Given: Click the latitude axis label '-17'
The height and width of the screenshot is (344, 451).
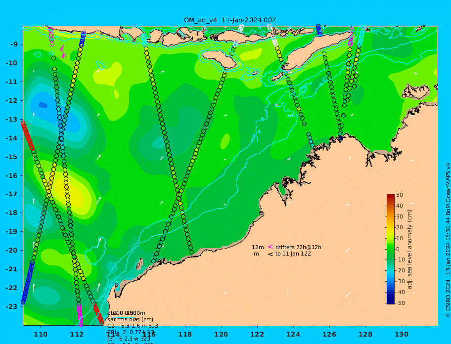Looking at the screenshot, I should [x=11, y=194].
